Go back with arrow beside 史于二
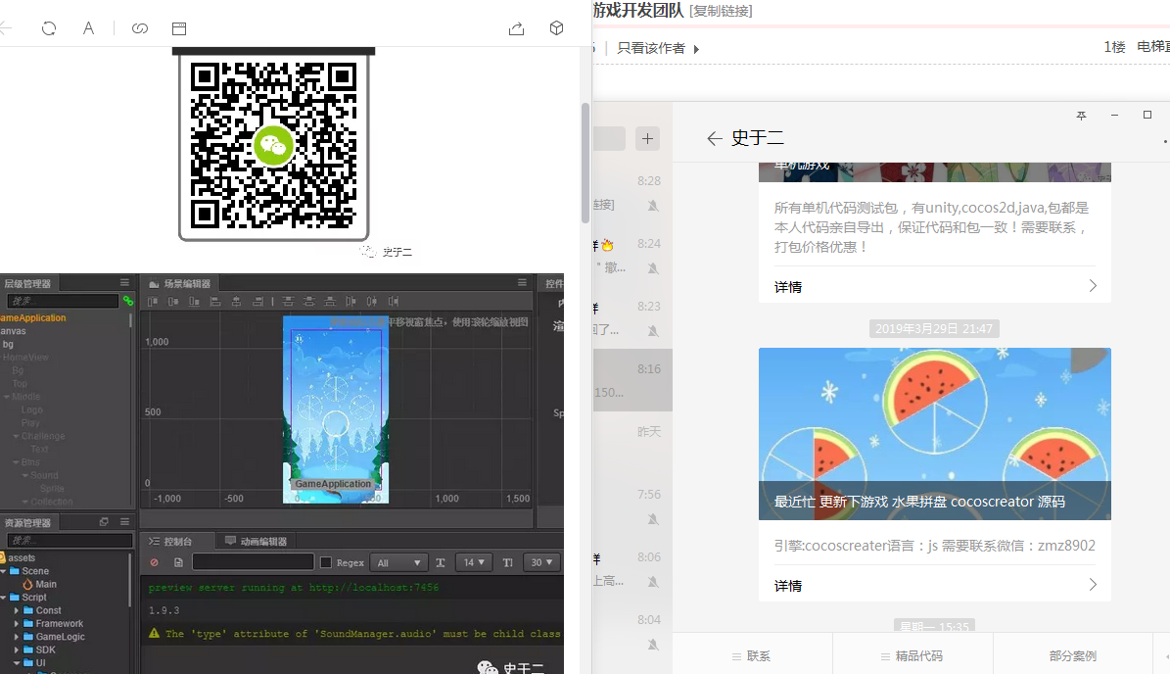The width and height of the screenshot is (1170, 674). click(x=714, y=138)
